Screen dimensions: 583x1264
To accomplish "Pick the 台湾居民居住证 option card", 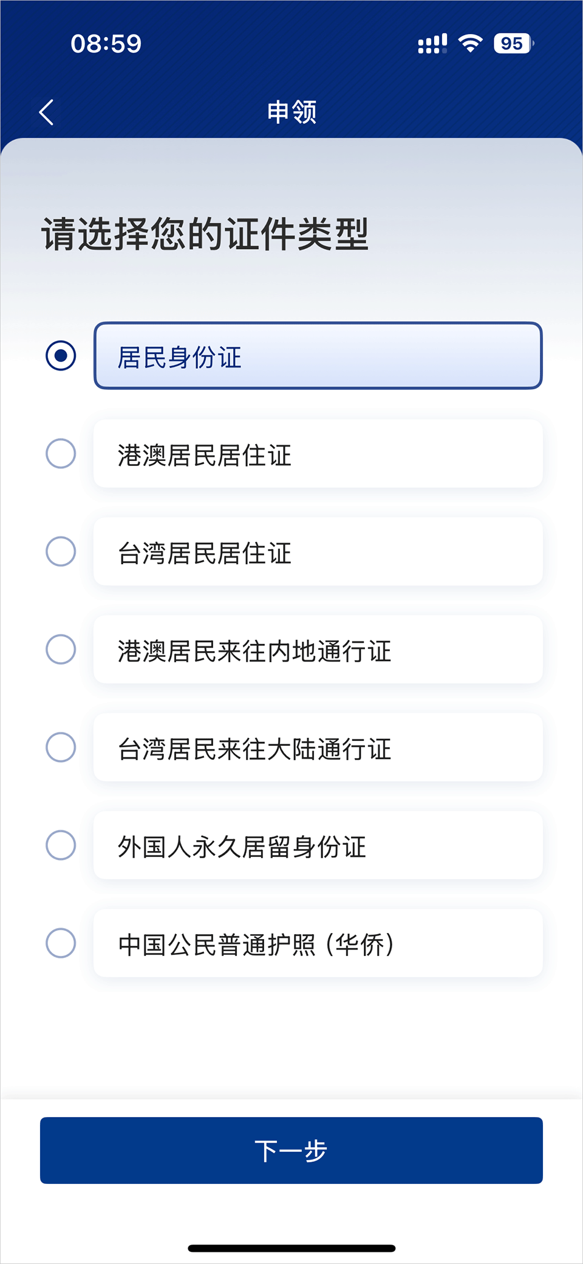I will 318,552.
